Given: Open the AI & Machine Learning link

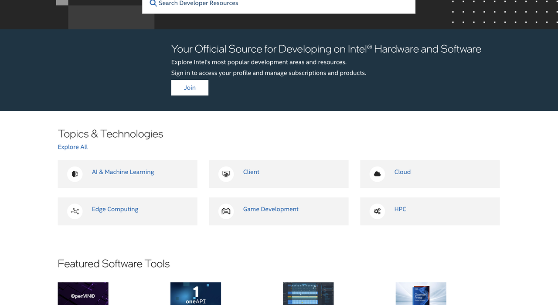Looking at the screenshot, I should pyautogui.click(x=123, y=172).
